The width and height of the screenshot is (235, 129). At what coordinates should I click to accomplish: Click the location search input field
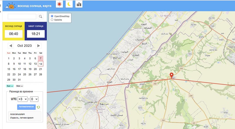(22, 16)
